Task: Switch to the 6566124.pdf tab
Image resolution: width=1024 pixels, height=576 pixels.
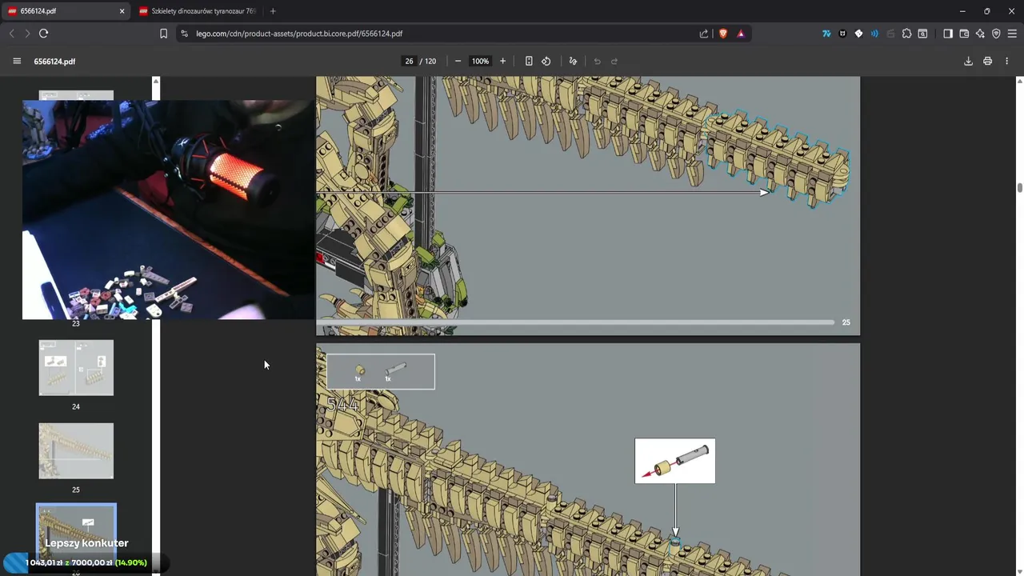Action: coord(66,11)
